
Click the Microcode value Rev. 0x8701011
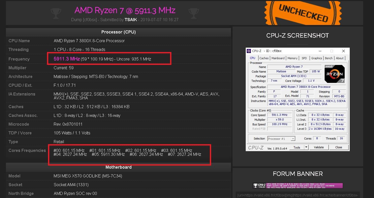(68, 124)
